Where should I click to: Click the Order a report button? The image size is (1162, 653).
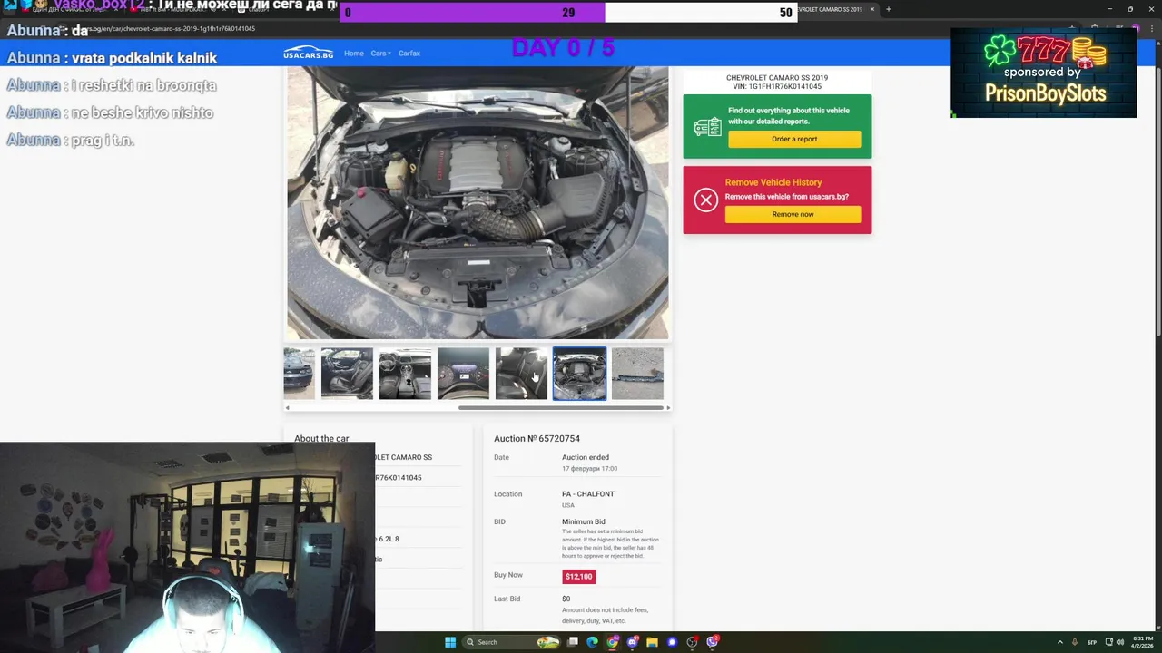tap(794, 139)
